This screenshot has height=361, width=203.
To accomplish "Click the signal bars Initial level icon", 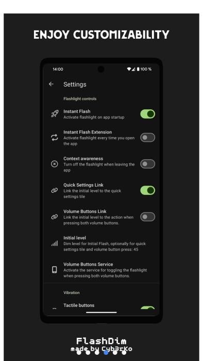I will pyautogui.click(x=55, y=243).
